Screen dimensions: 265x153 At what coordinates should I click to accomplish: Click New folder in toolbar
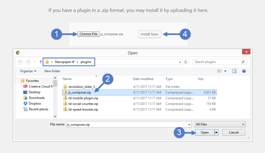click(52, 71)
